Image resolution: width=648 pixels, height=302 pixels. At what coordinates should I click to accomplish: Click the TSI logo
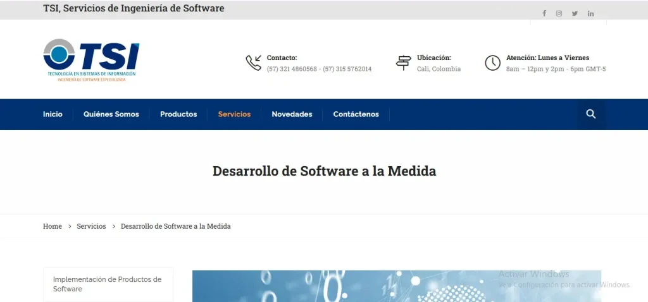(91, 60)
